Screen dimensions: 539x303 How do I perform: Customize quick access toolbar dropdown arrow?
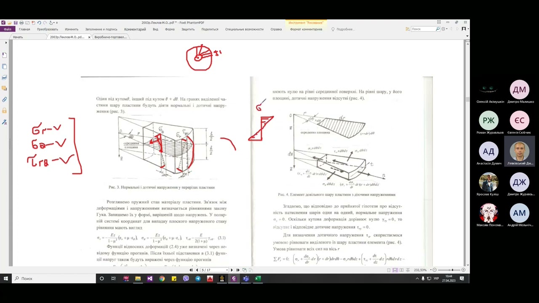tap(57, 23)
